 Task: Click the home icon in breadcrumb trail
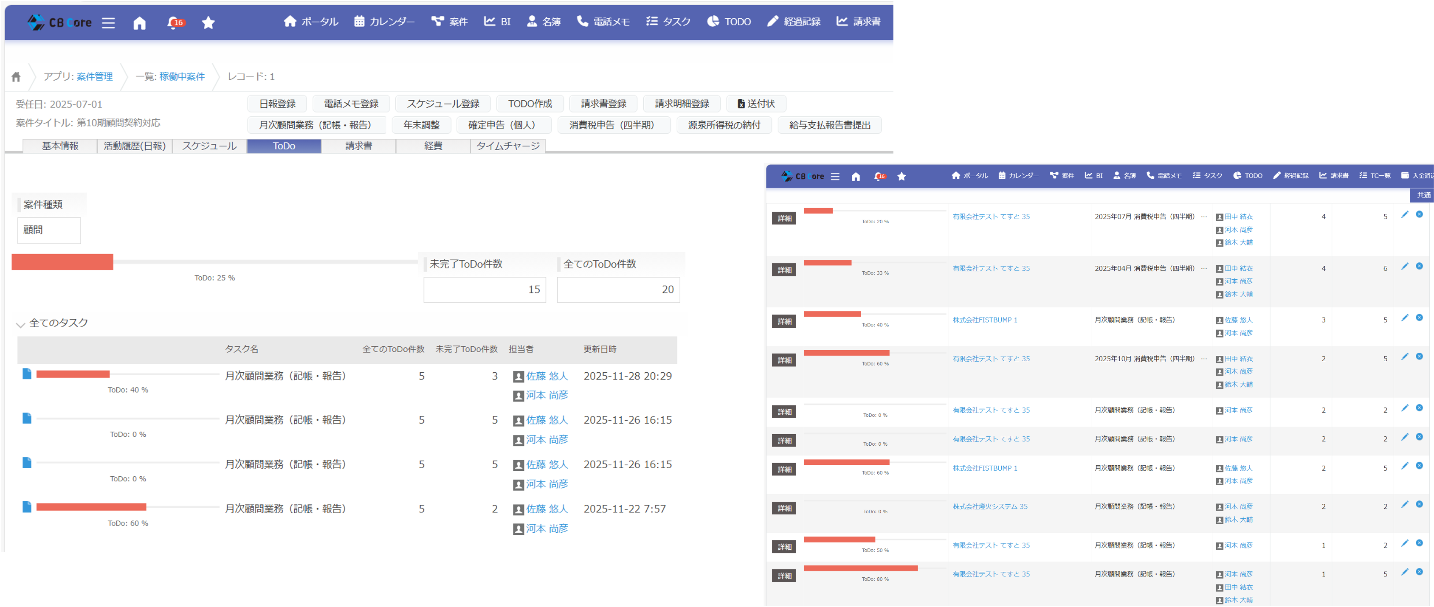[x=16, y=77]
